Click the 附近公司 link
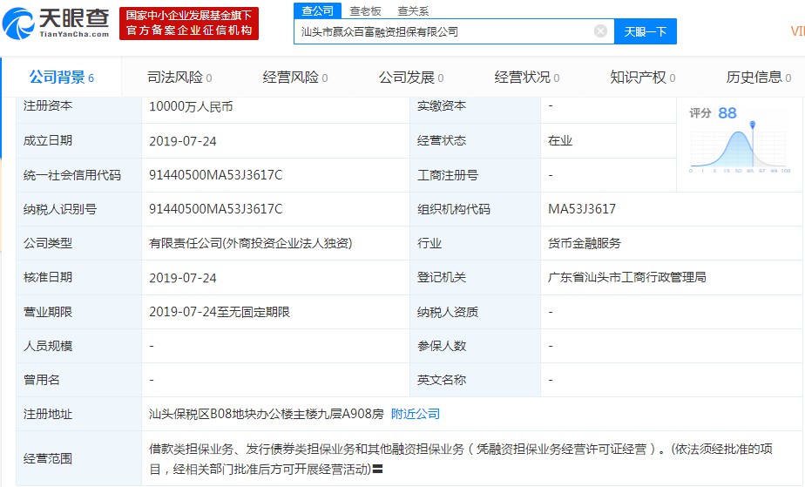 pos(416,414)
